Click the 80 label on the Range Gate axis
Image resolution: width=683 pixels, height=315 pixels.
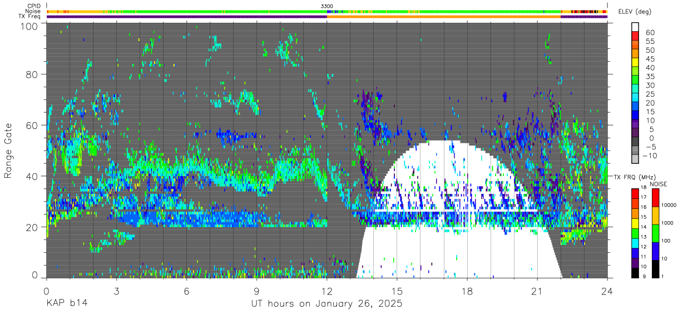tap(32, 74)
